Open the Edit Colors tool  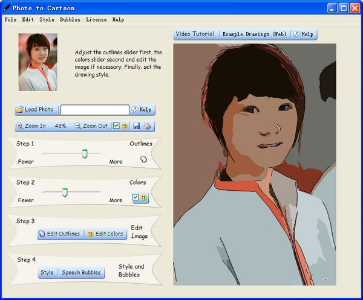pyautogui.click(x=105, y=234)
